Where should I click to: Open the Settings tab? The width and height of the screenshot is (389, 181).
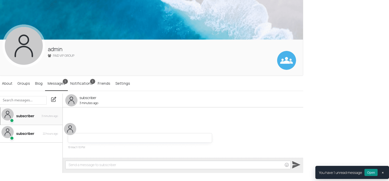pos(123,83)
